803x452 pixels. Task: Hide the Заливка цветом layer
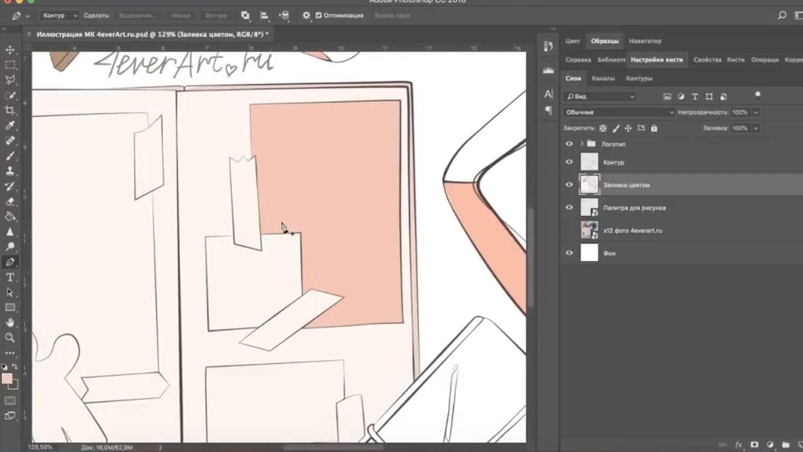(569, 185)
